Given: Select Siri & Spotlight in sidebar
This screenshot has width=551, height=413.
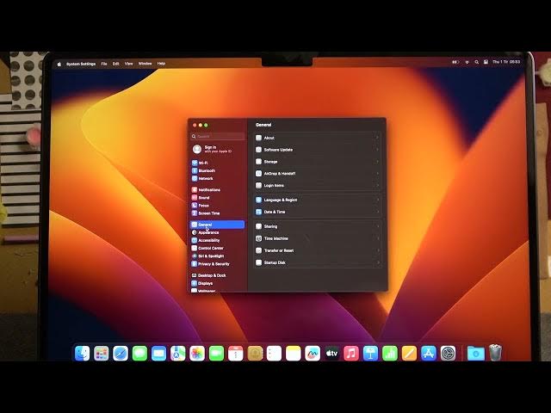Looking at the screenshot, I should [x=211, y=256].
